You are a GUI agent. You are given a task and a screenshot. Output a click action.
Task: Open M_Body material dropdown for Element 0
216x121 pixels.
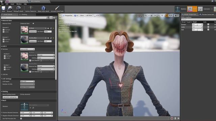pos(38,28)
